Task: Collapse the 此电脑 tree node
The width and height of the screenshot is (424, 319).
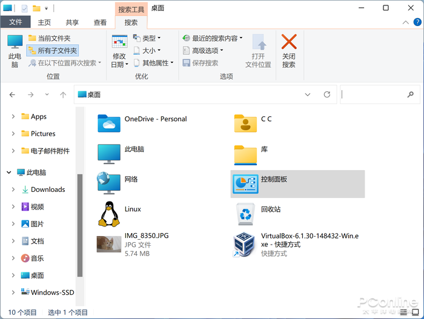Action: (8, 172)
